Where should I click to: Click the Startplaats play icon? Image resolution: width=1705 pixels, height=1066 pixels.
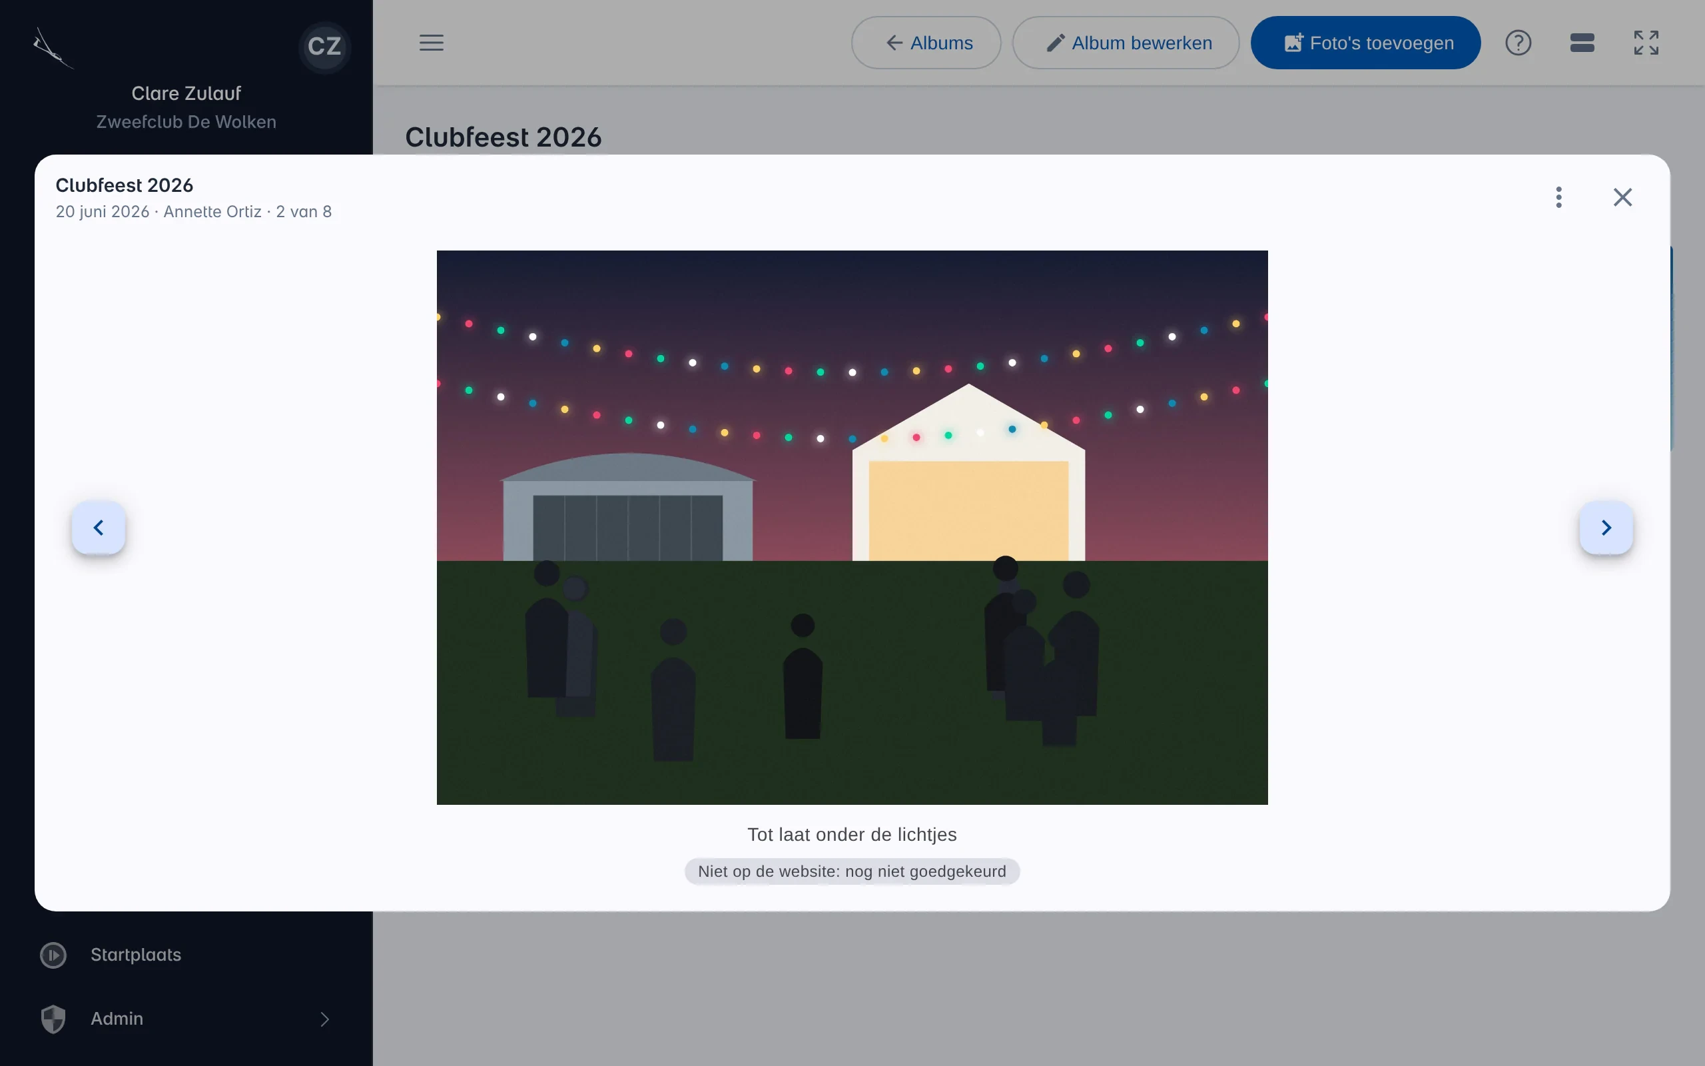click(x=53, y=955)
